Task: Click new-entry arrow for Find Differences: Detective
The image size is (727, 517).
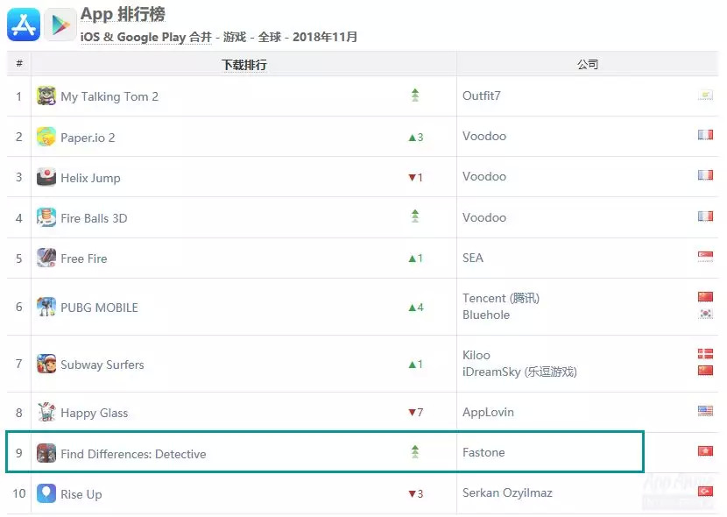Action: coord(415,451)
